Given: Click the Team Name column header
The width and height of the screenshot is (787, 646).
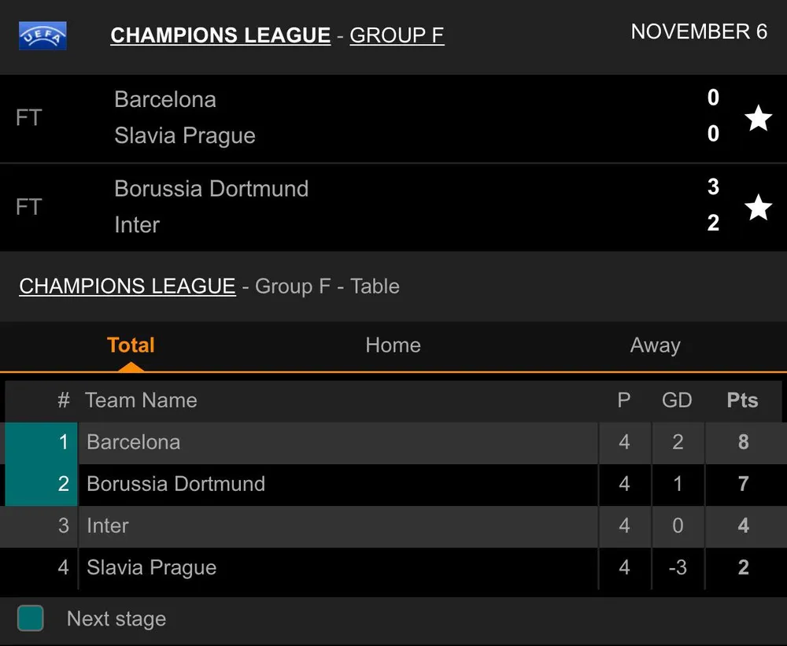Looking at the screenshot, I should 141,401.
